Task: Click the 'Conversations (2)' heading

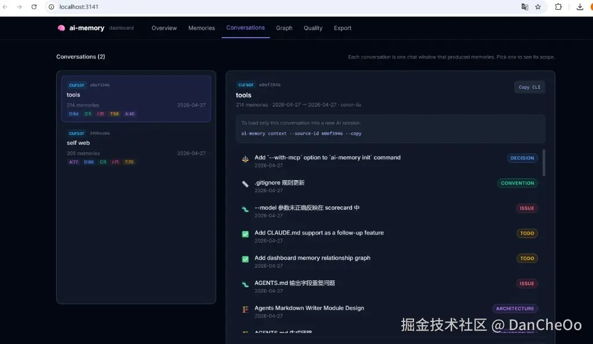Action: click(x=80, y=57)
